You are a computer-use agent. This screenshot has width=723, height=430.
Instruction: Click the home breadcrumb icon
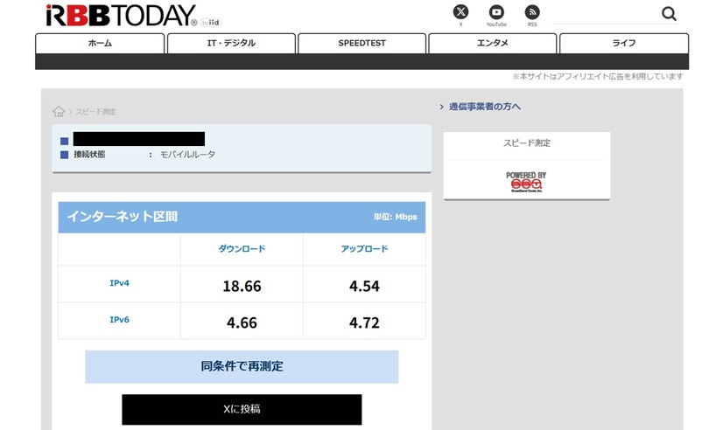point(59,111)
